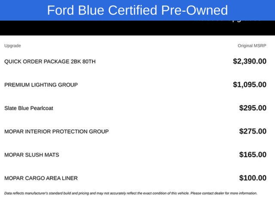Image resolution: width=275 pixels, height=206 pixels.
Task: Click the data disclaimer footnote text
Action: [x=131, y=193]
